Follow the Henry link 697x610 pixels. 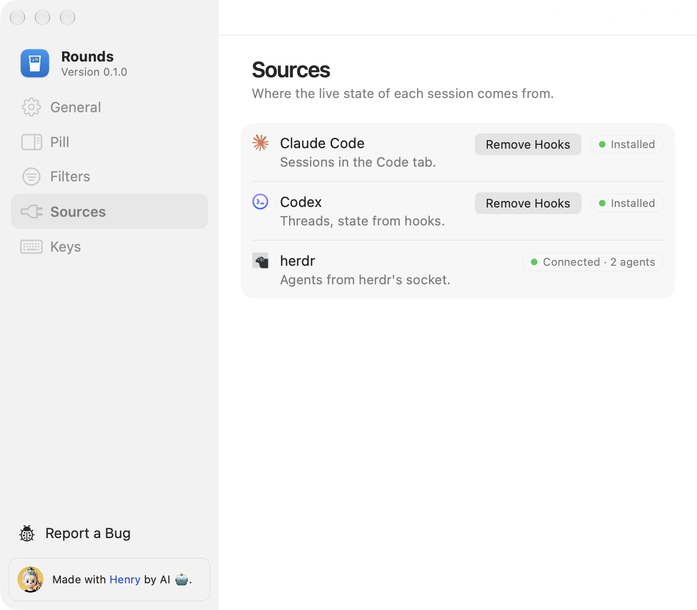coord(125,579)
